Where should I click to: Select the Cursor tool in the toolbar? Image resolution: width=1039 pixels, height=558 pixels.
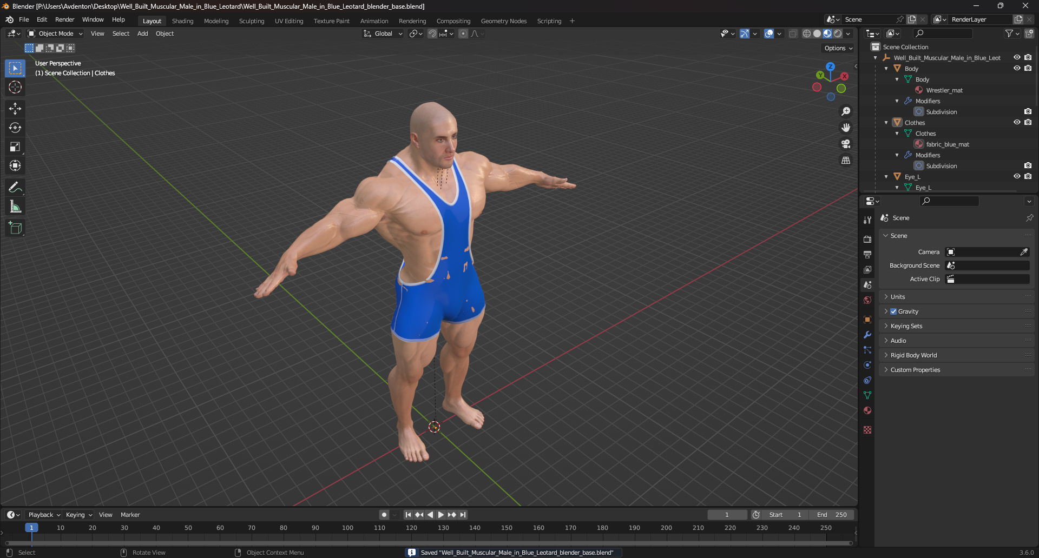tap(15, 87)
